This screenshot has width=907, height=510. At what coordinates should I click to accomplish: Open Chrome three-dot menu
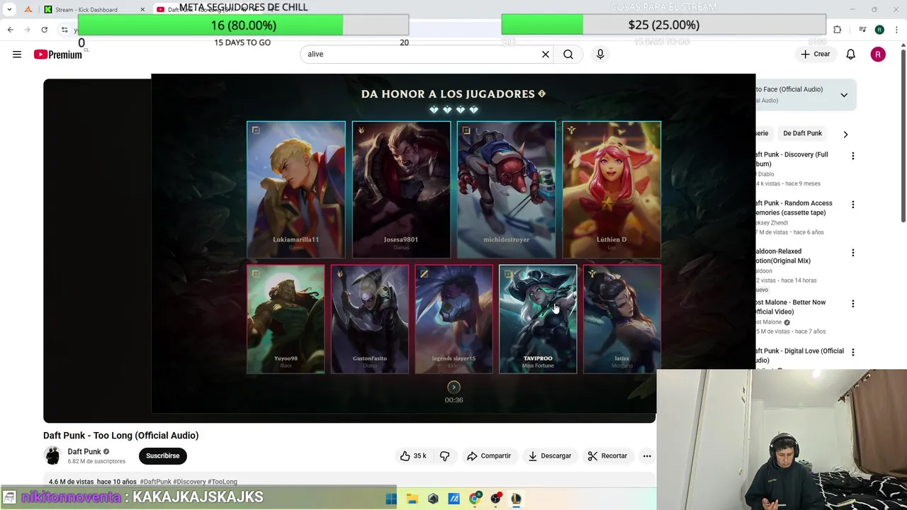pos(896,30)
